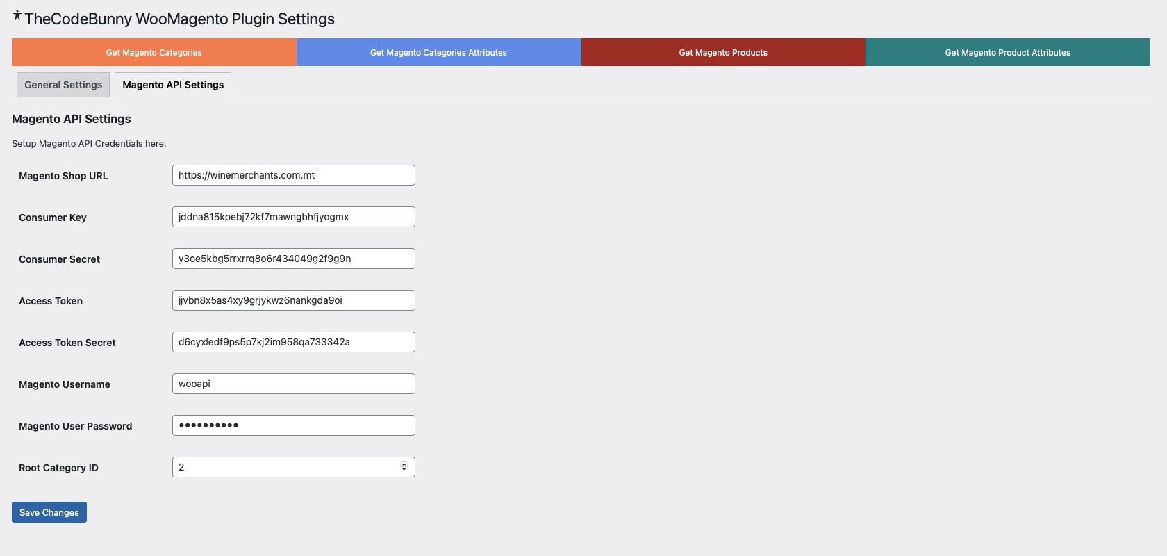Edit the Access Token field (not Secret)
This screenshot has width=1167, height=556.
click(294, 300)
